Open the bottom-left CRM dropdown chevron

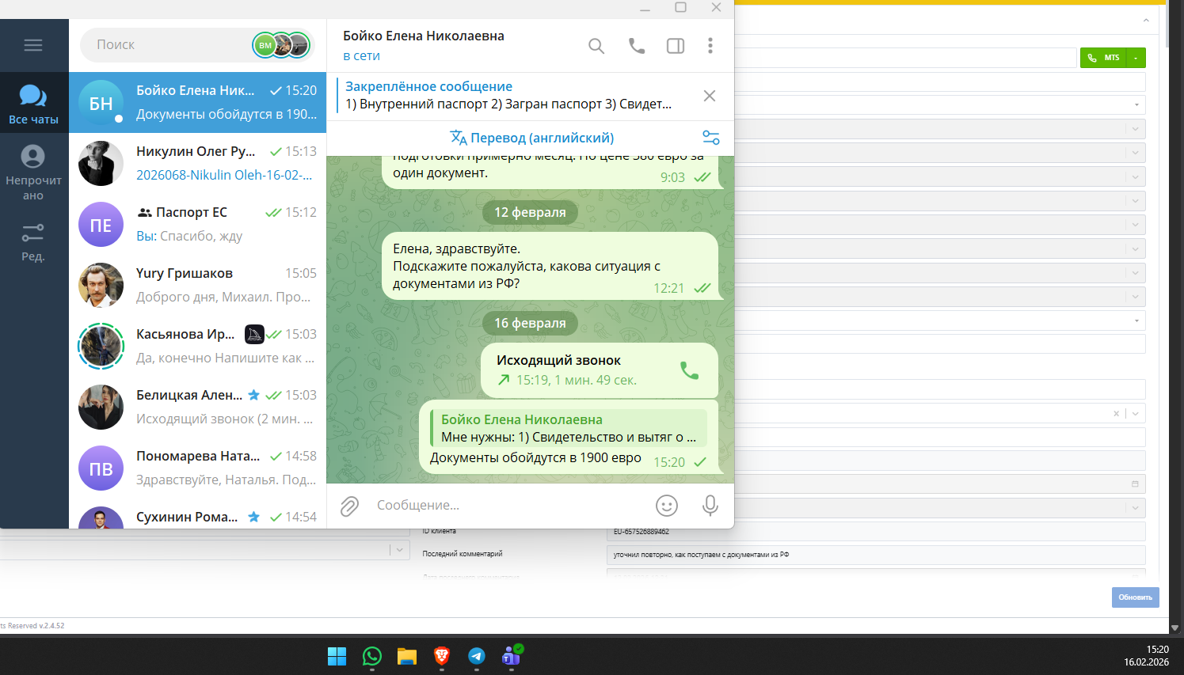(398, 549)
